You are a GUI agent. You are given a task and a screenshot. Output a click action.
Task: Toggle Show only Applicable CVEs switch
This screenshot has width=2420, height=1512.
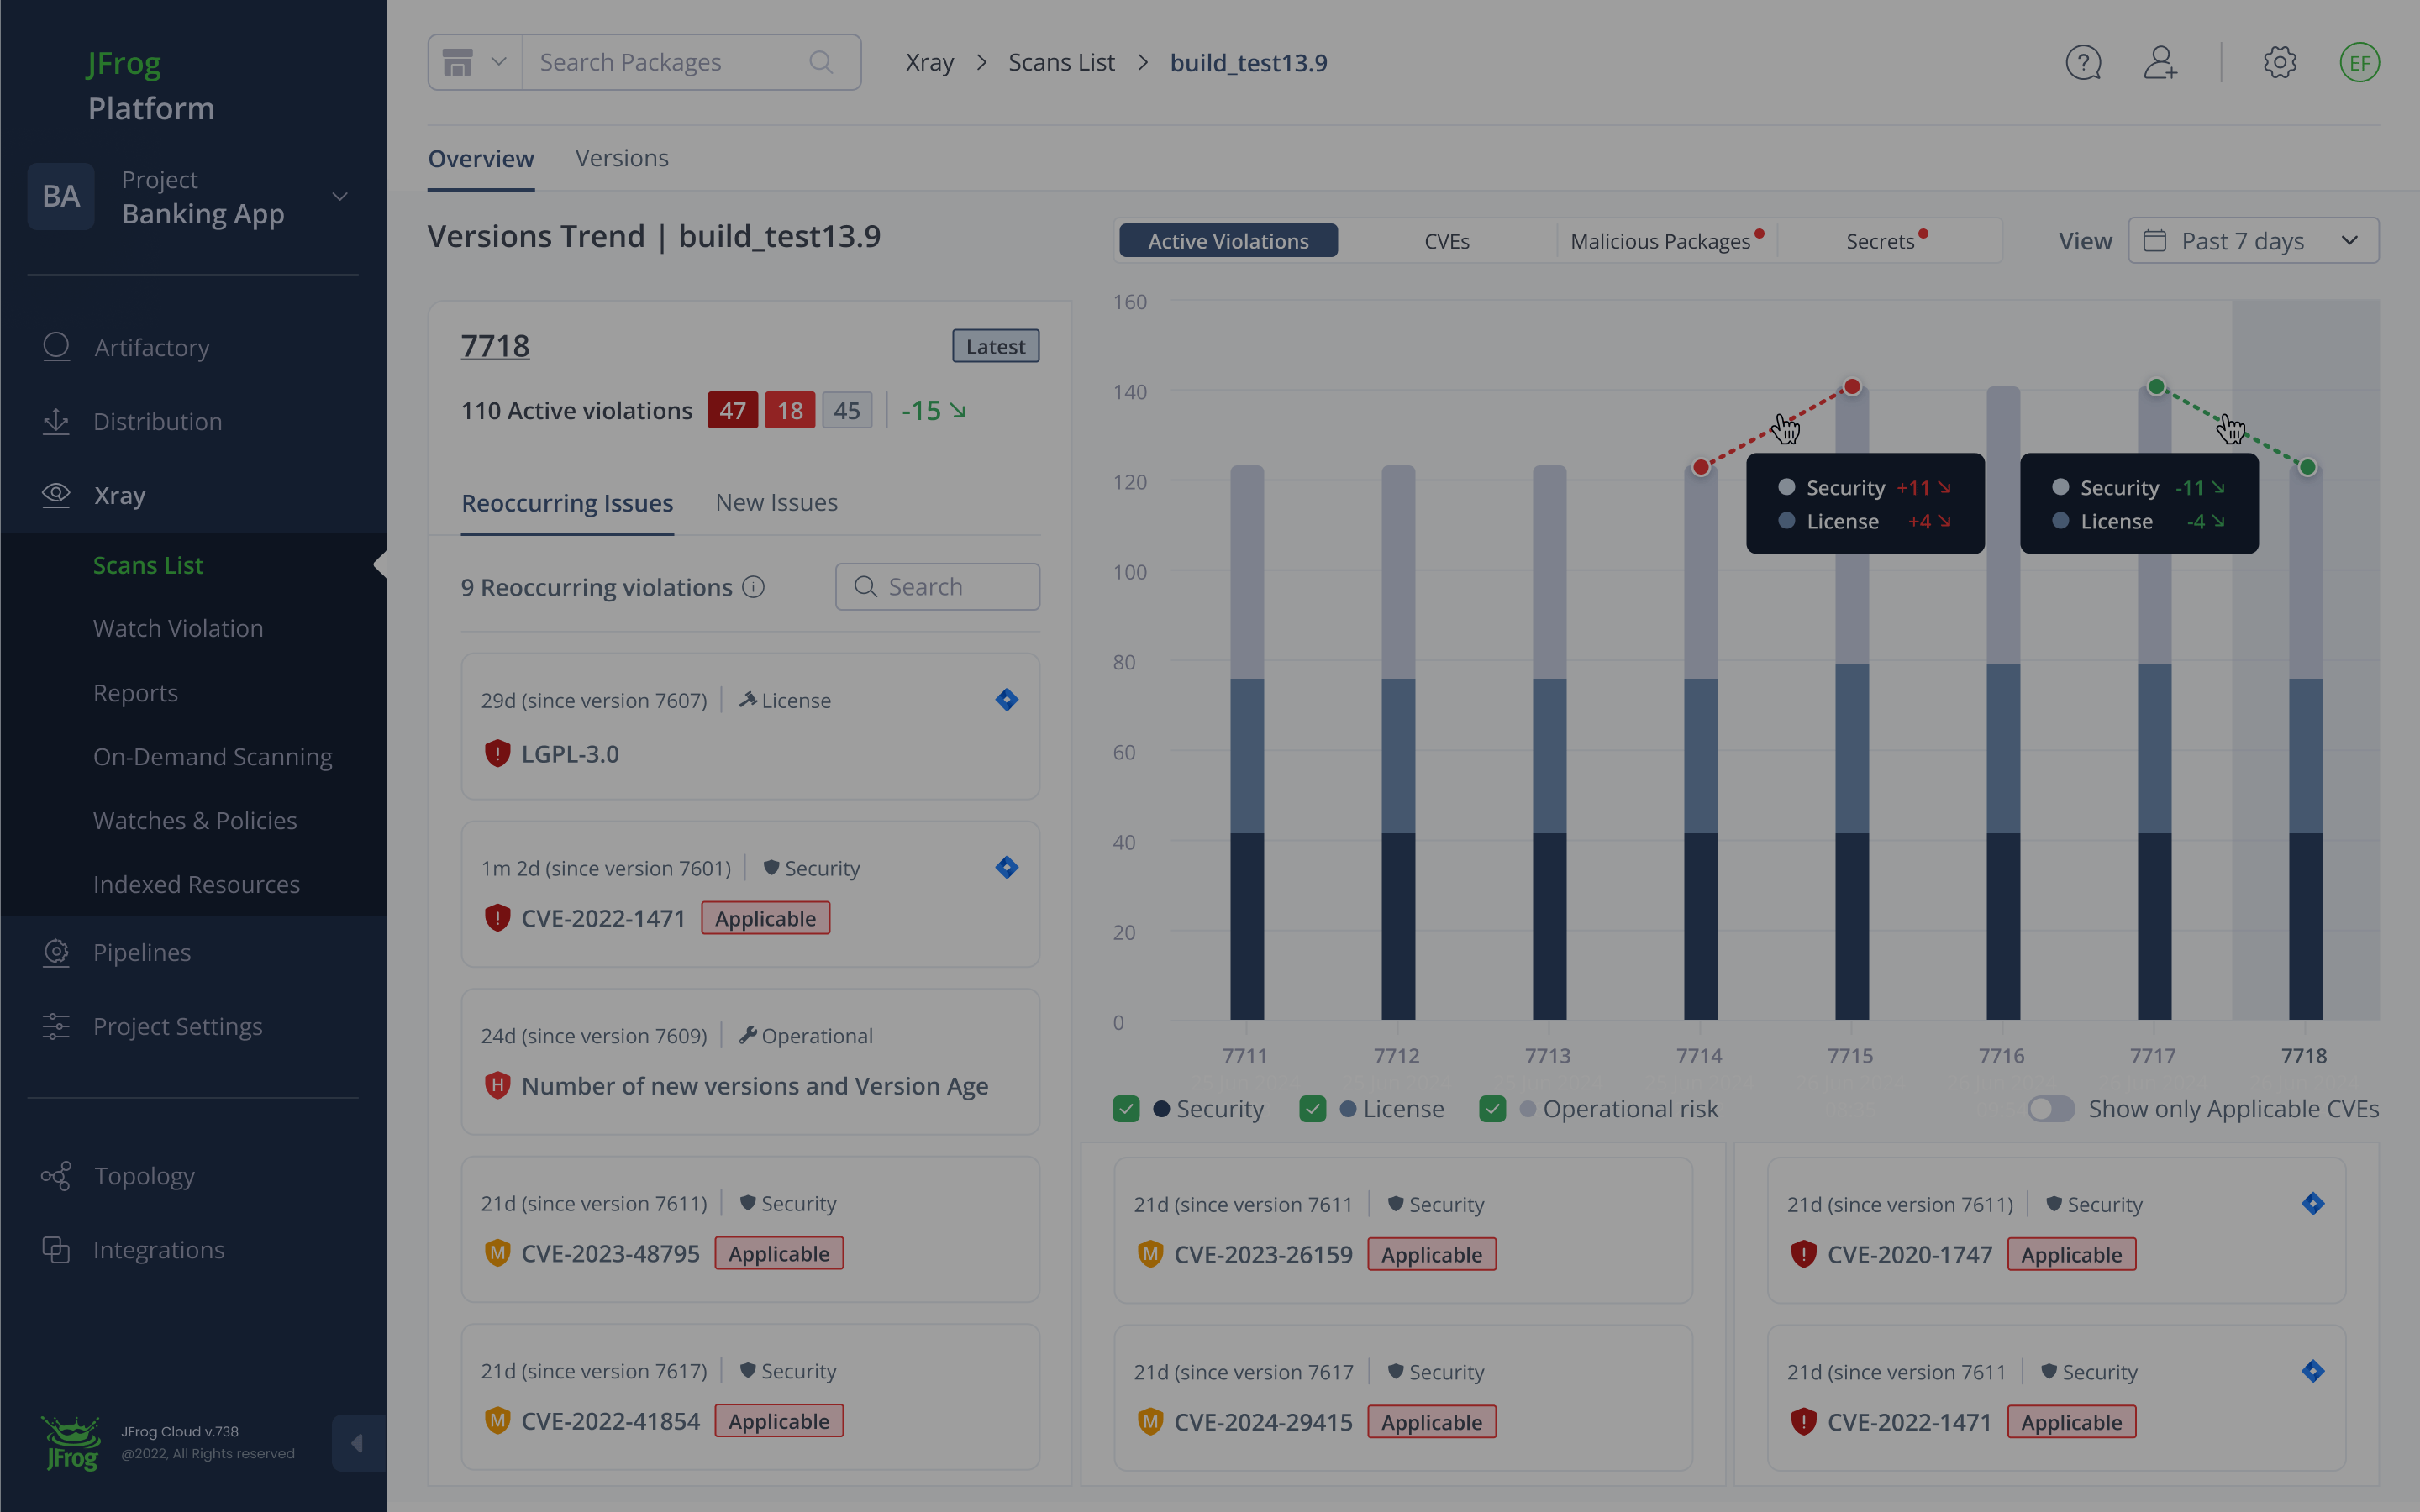[2050, 1109]
